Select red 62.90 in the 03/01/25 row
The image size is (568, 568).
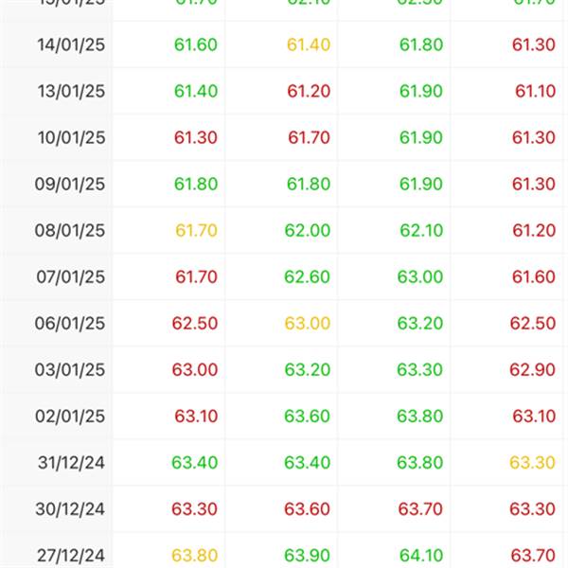click(x=533, y=370)
